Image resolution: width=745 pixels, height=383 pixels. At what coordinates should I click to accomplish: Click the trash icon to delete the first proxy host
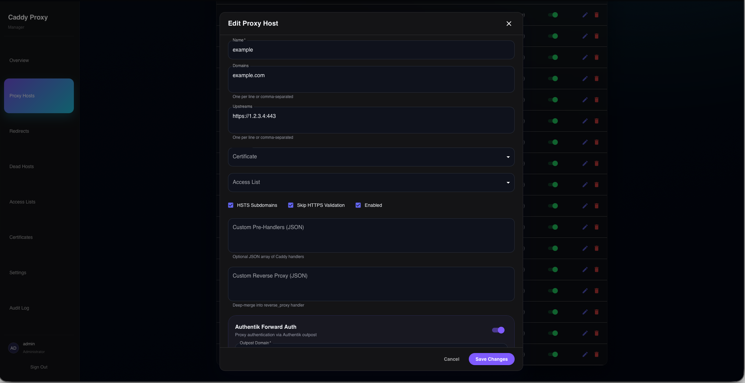tap(597, 15)
